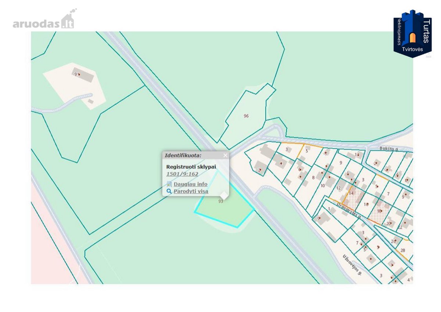Select the building labeled 91

83,75
